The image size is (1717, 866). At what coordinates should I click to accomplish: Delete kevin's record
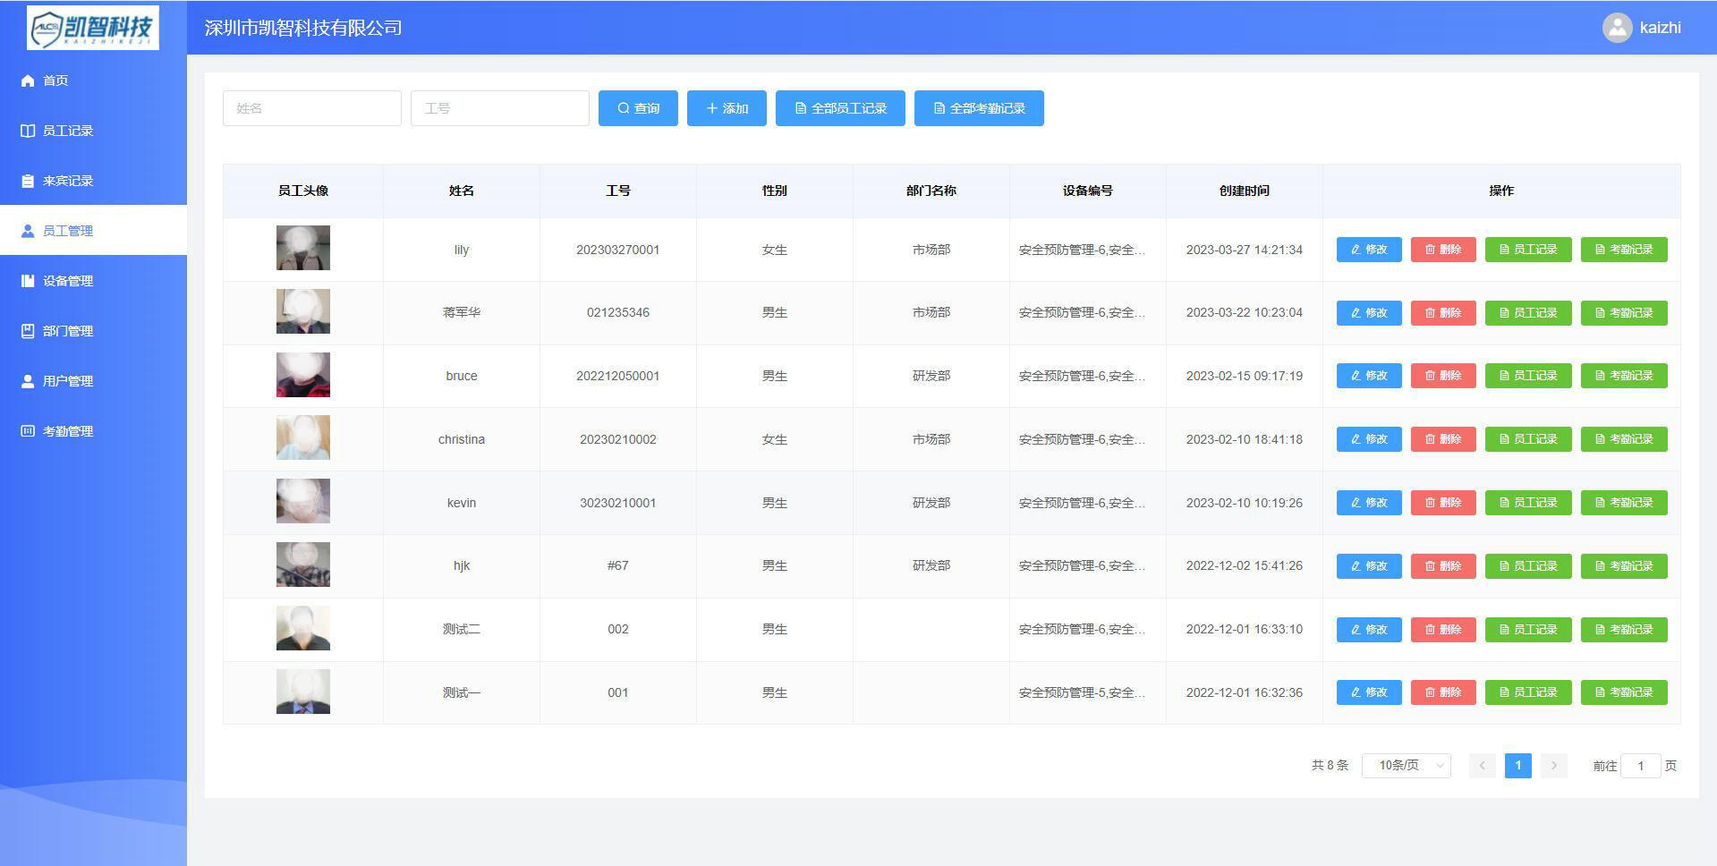pos(1443,503)
